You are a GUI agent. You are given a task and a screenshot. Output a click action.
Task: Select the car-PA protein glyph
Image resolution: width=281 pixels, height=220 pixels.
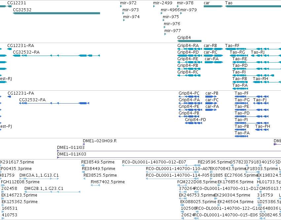point(211,110)
